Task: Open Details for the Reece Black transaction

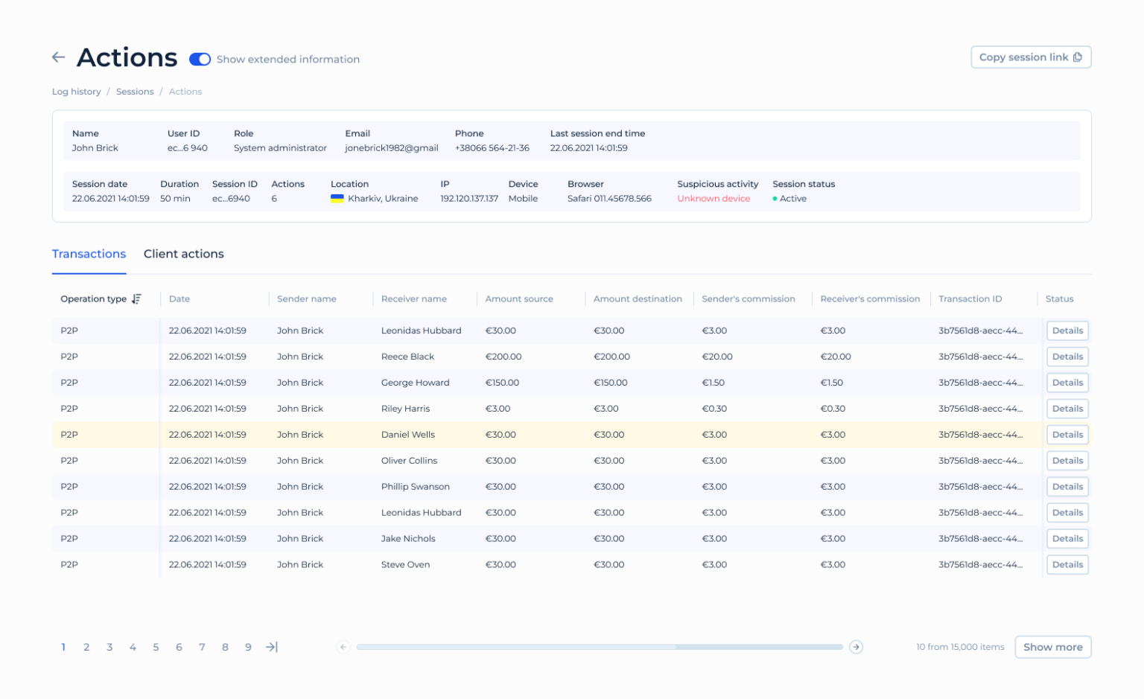Action: (1067, 356)
